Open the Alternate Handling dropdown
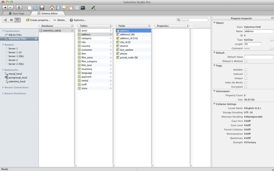Image resolution: width=274 pixels, height=171 pixels. (x=253, y=117)
